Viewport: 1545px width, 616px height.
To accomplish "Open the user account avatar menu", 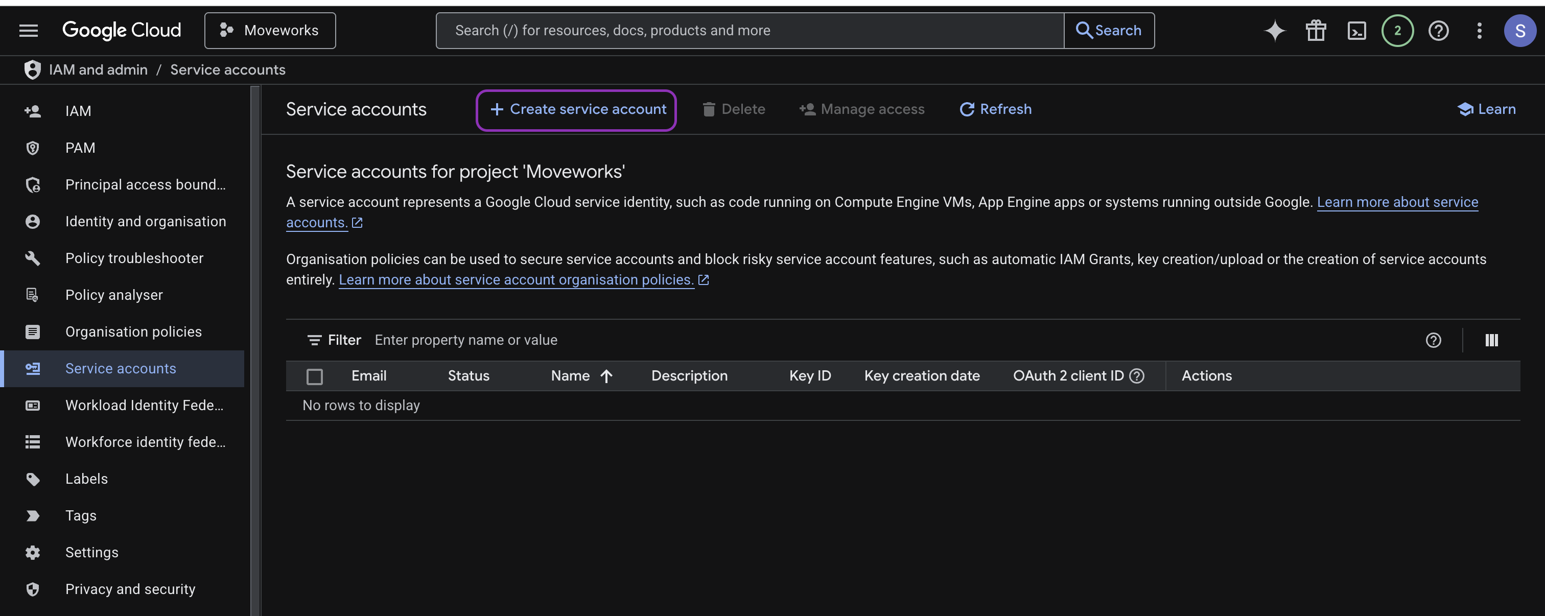I will 1519,31.
